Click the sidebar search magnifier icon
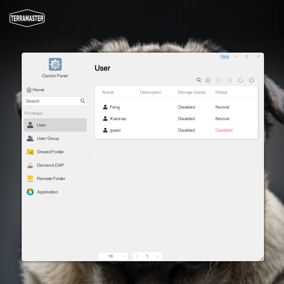 pyautogui.click(x=83, y=101)
